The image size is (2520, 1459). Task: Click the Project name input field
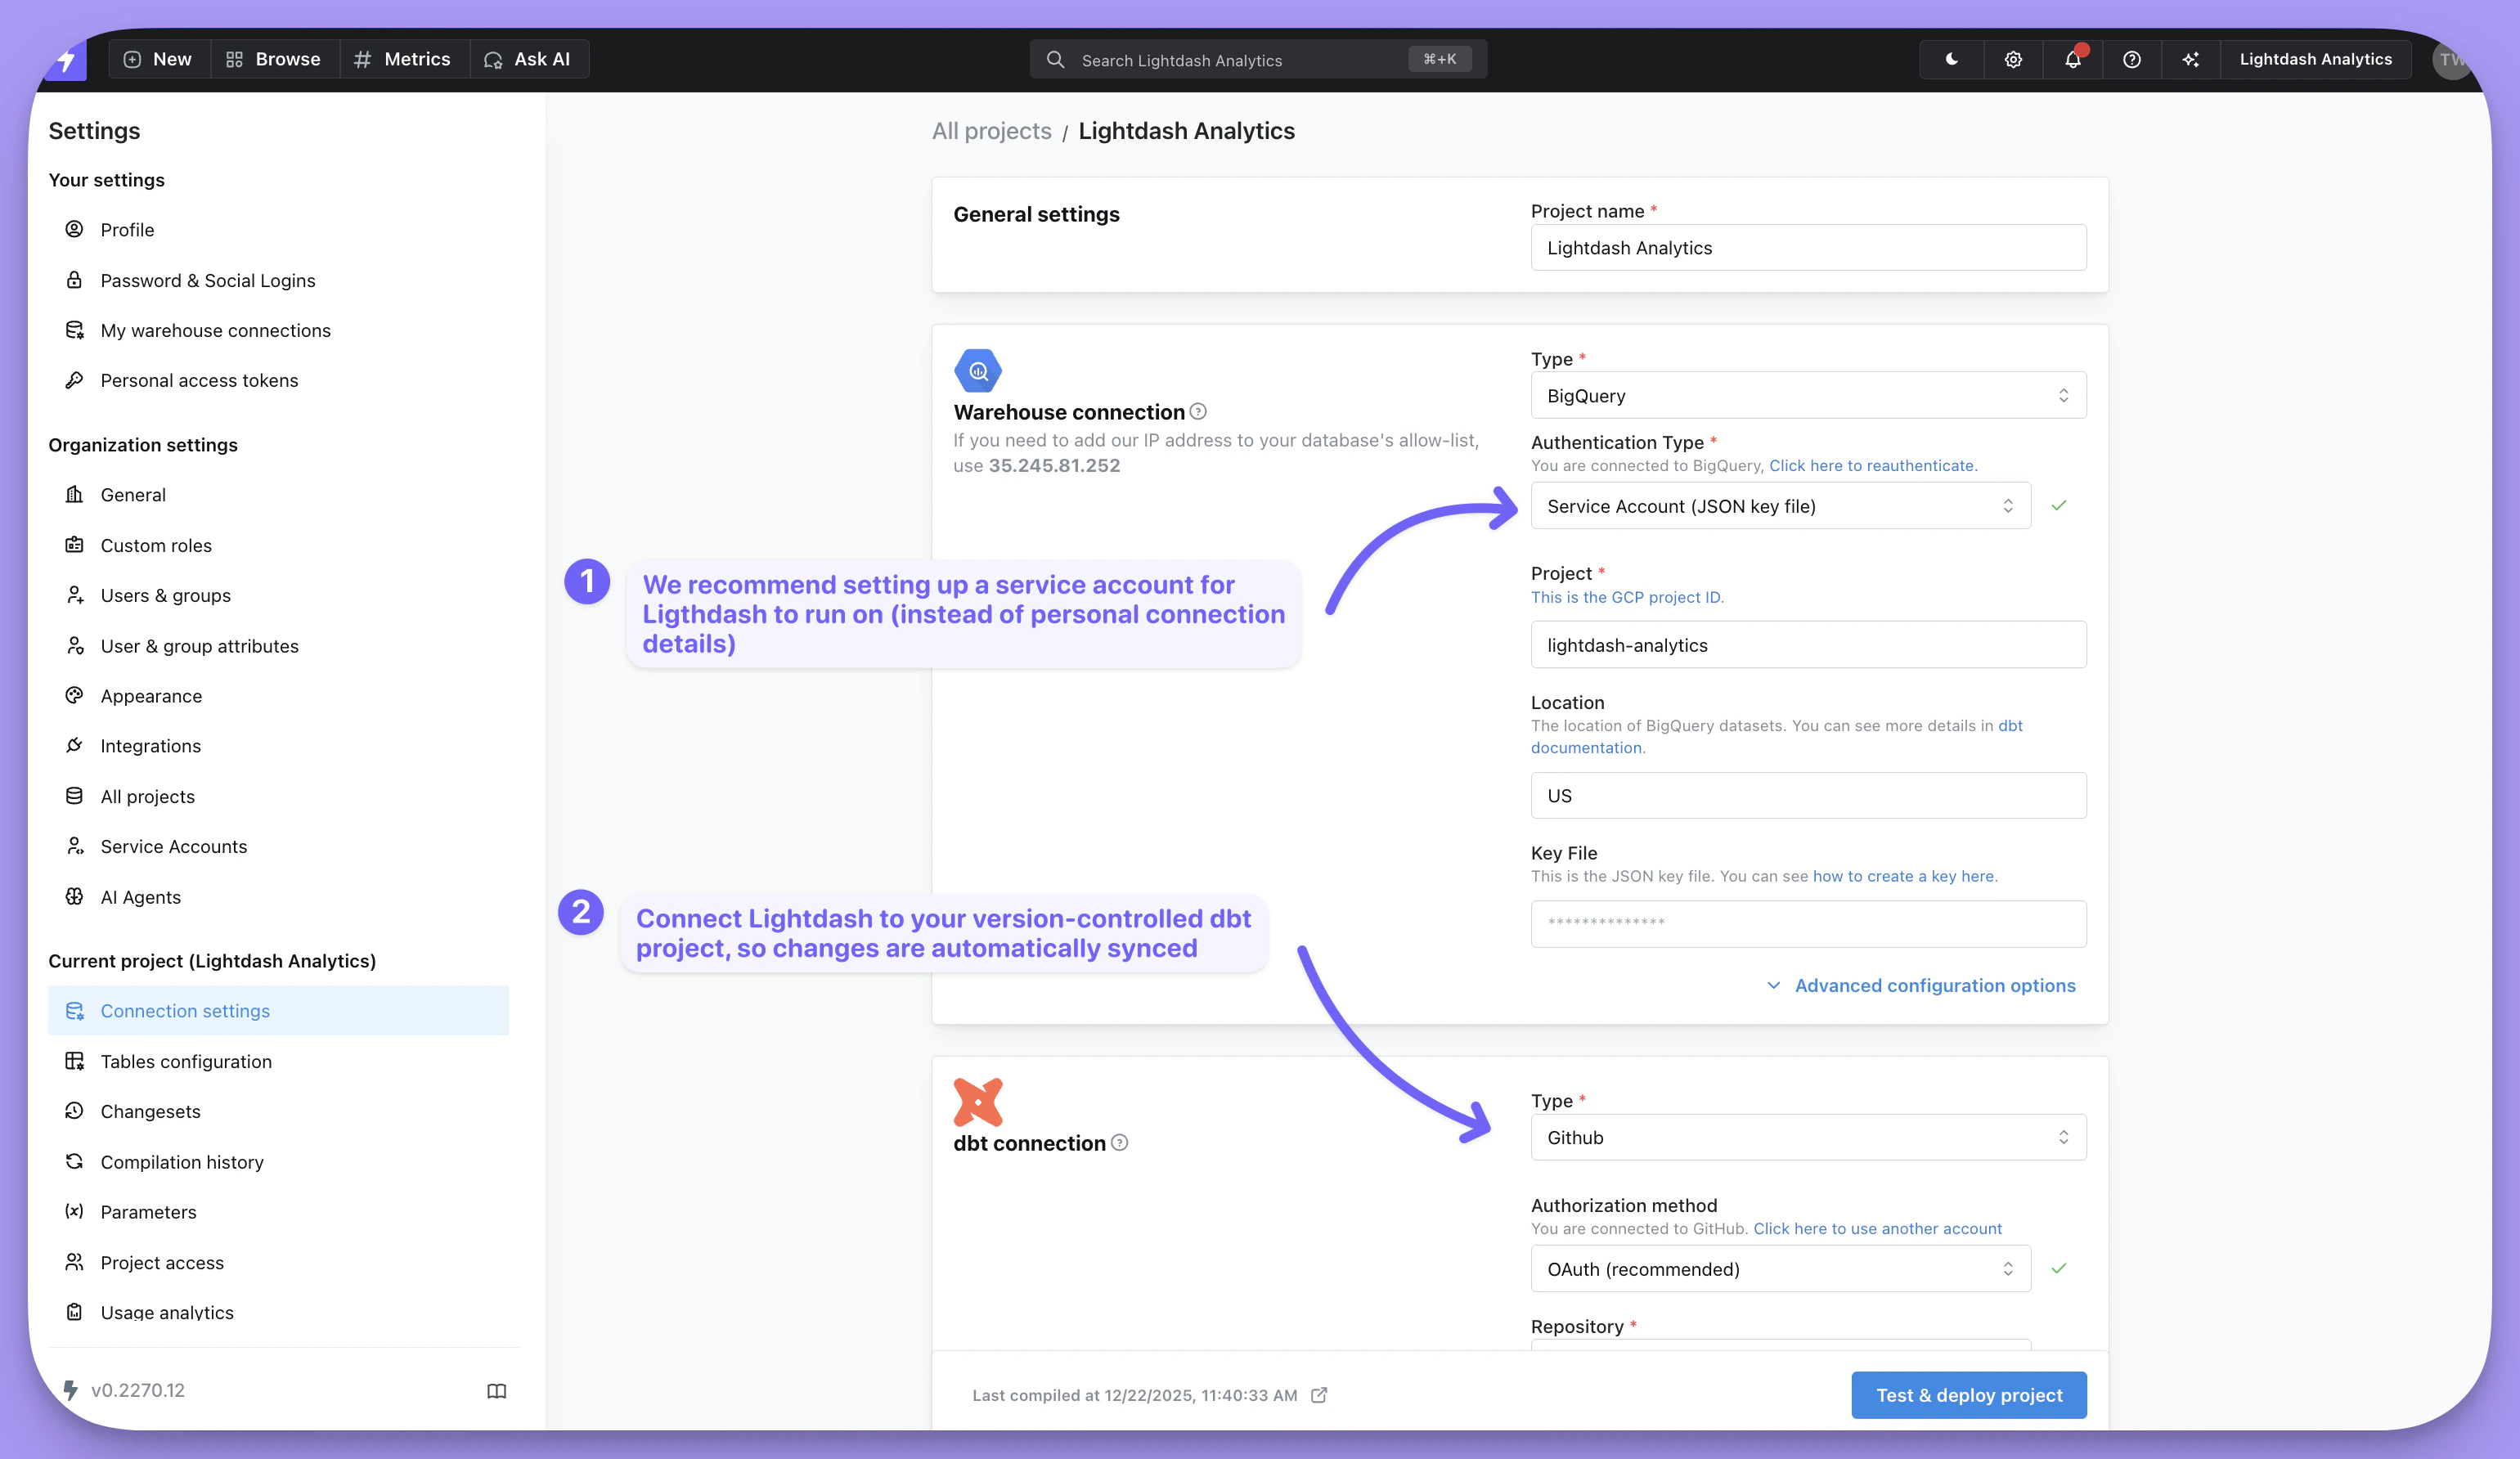coord(1807,247)
